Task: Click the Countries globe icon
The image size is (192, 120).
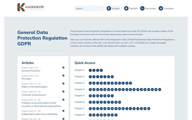Action: [161, 8]
